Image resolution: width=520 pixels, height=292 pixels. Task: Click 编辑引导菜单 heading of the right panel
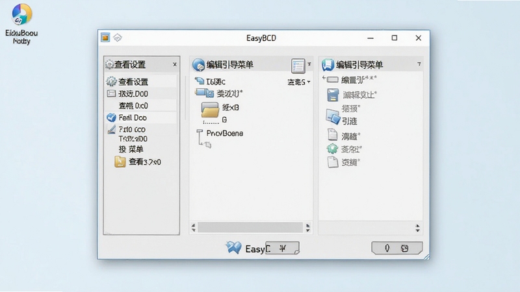point(359,64)
